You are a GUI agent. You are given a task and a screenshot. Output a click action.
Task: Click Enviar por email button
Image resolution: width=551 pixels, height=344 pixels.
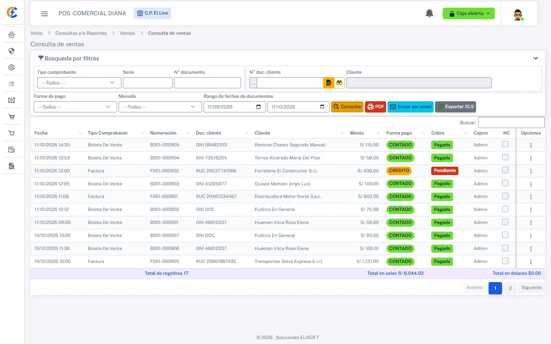pyautogui.click(x=411, y=107)
